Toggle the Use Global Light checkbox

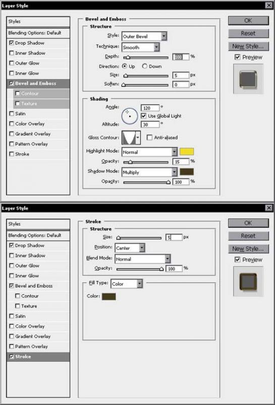[x=143, y=116]
